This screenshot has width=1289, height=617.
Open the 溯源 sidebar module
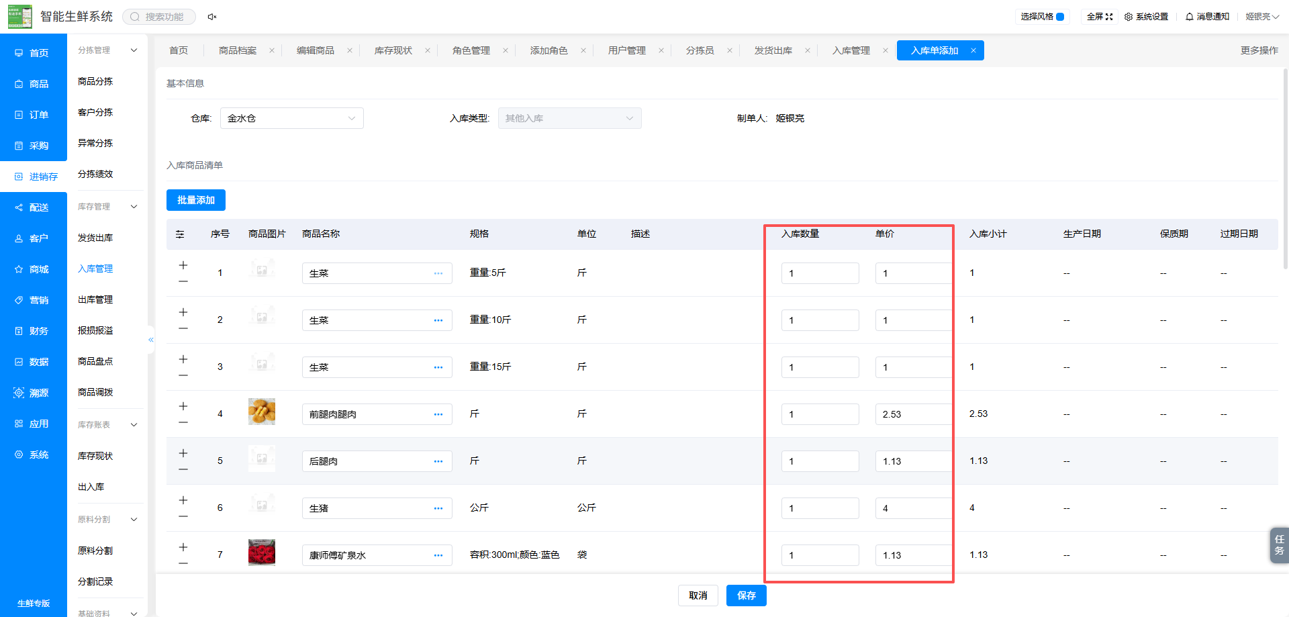(32, 393)
